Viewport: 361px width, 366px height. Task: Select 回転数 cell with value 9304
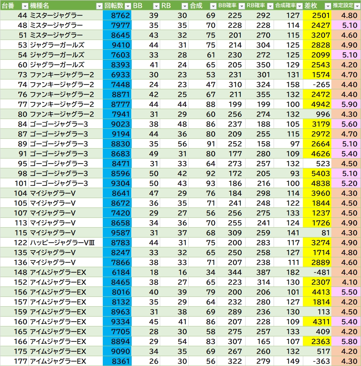(117, 183)
